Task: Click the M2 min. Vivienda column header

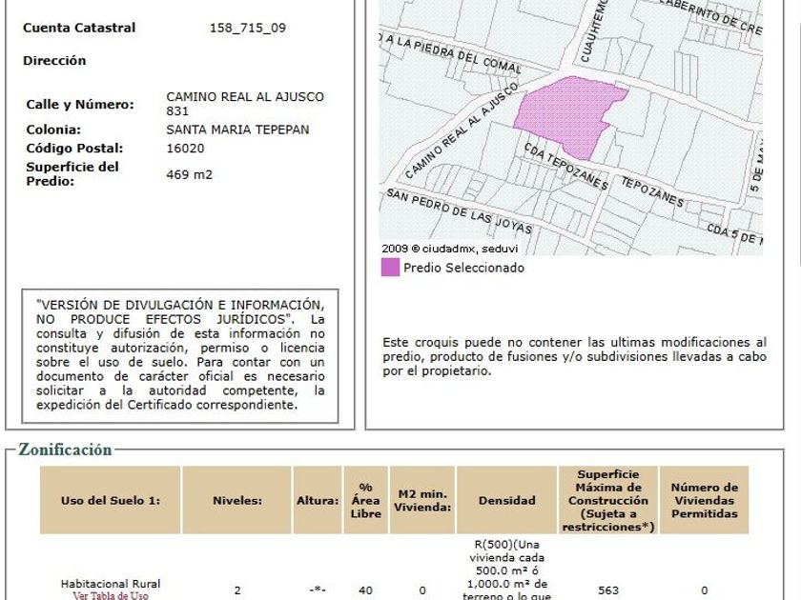Action: coord(422,500)
